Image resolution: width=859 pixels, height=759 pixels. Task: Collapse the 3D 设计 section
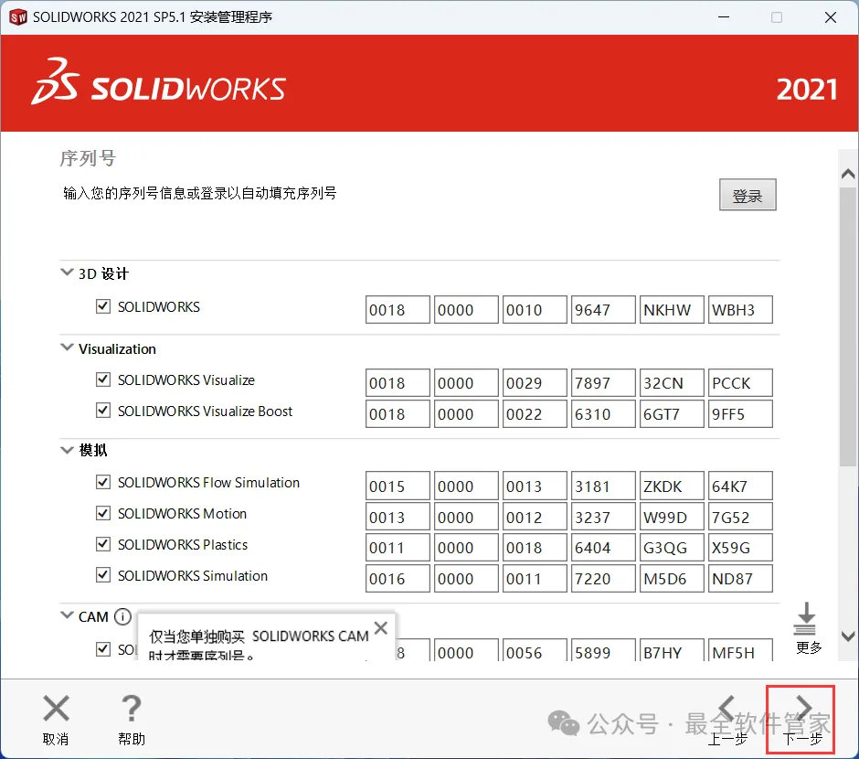pos(67,273)
